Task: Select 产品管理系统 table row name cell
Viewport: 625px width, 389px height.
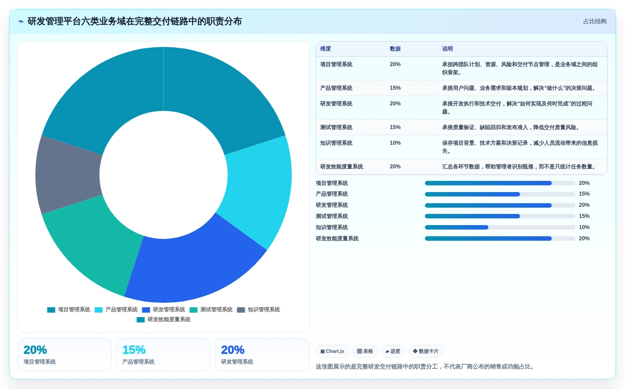Action: tap(336, 88)
